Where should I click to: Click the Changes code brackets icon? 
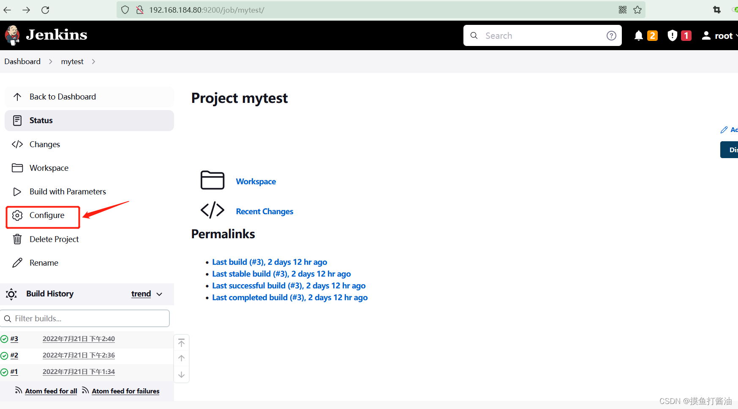(17, 144)
